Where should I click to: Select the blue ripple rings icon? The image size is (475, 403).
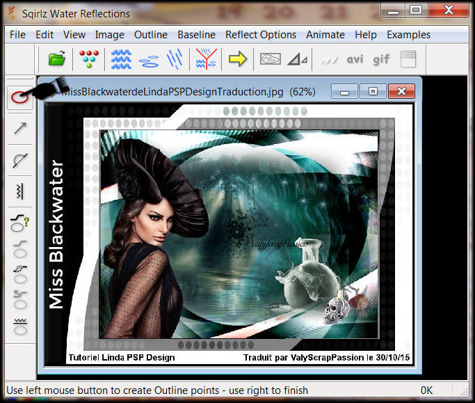149,61
